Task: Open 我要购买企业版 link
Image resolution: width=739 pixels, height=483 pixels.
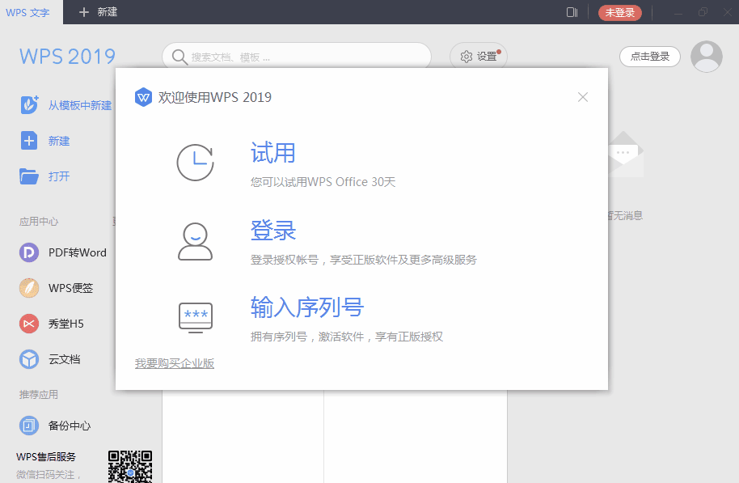Action: tap(175, 363)
